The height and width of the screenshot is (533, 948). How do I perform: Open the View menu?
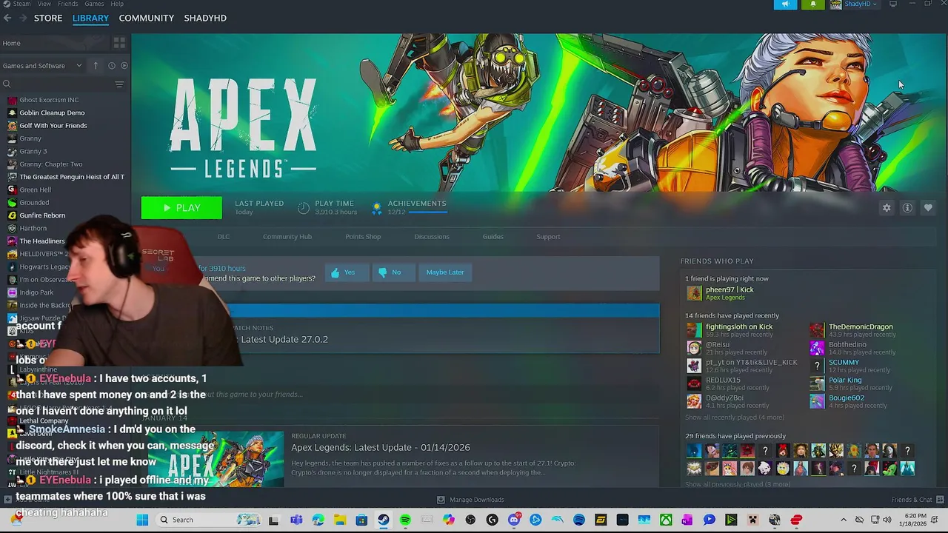click(44, 4)
